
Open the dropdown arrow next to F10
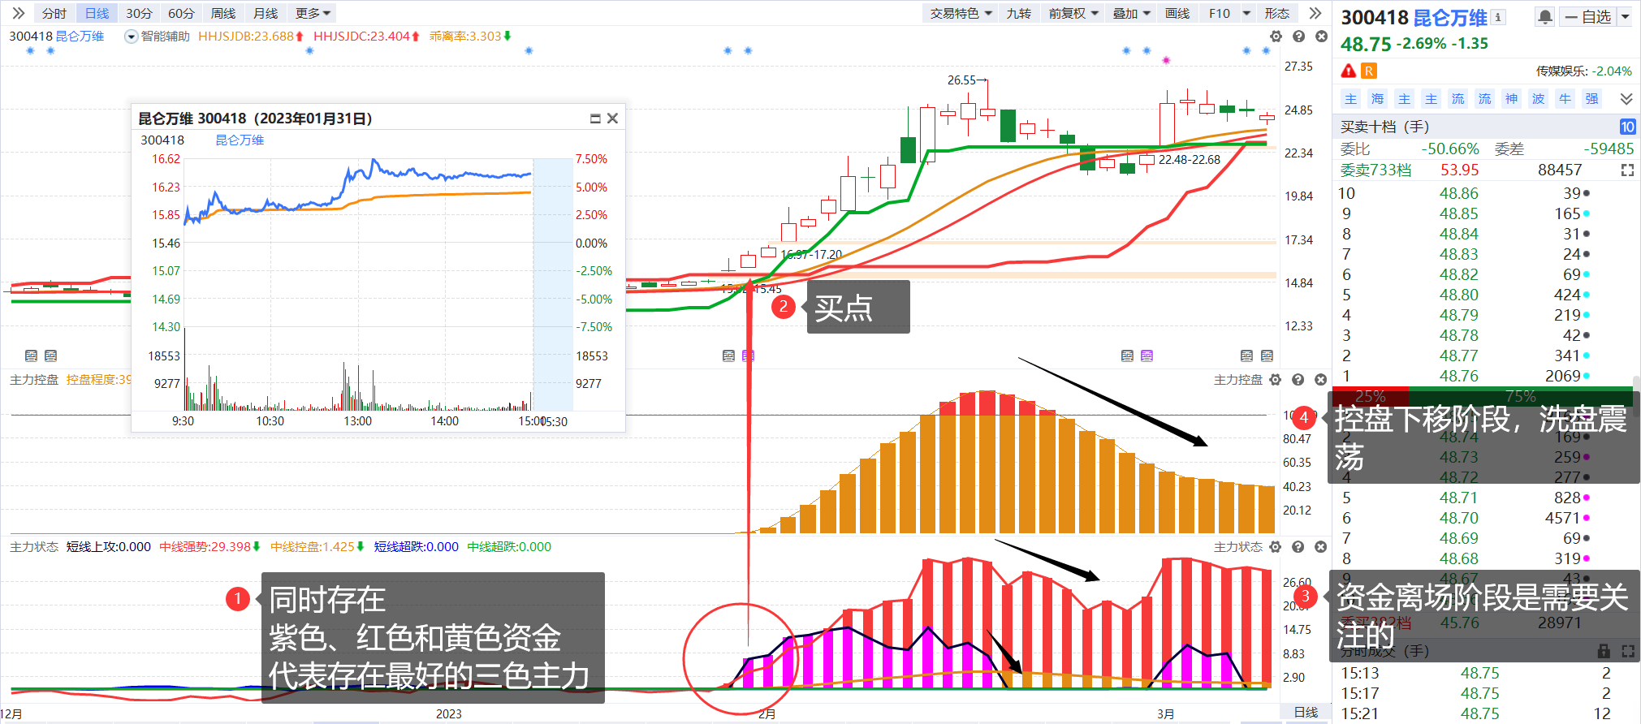click(x=1246, y=13)
